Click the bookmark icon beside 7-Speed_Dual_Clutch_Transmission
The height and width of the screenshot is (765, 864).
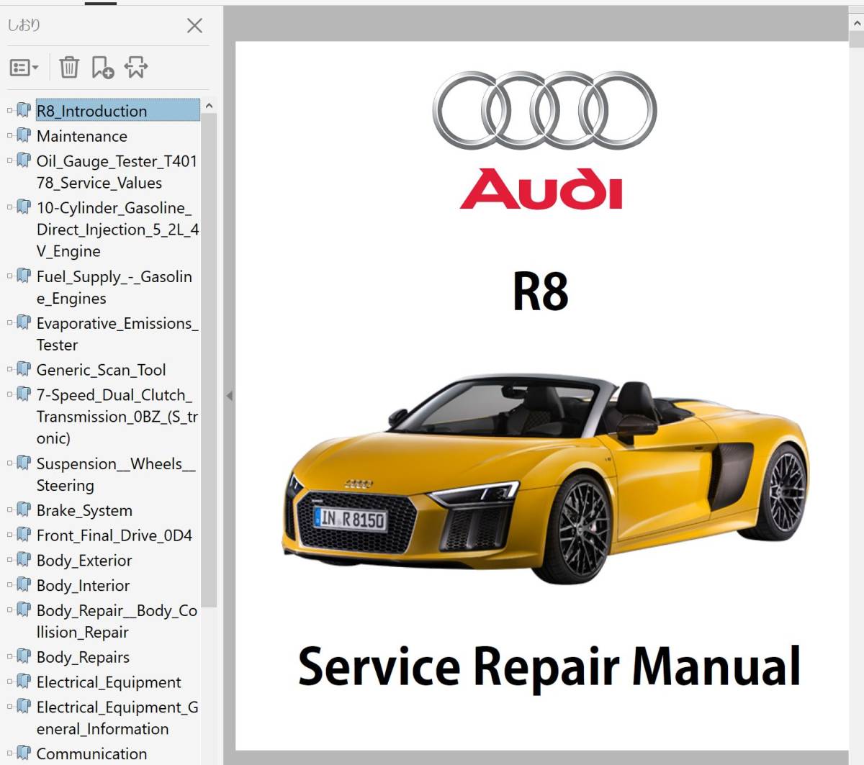(x=24, y=394)
